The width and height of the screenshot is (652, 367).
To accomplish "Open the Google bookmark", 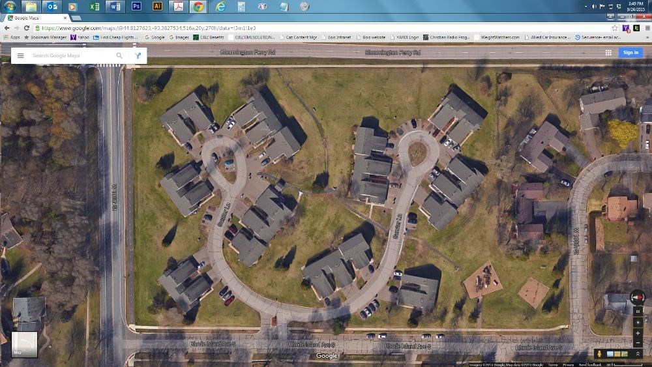I will [155, 37].
